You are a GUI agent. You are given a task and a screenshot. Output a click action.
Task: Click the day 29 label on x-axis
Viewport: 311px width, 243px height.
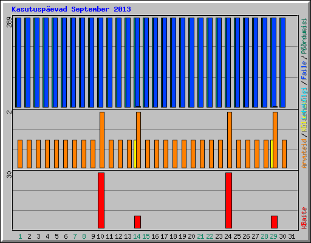(273, 236)
